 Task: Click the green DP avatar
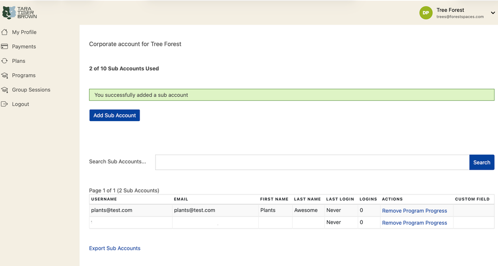[x=426, y=13]
